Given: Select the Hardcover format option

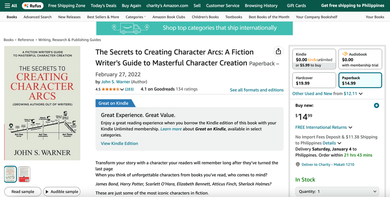Looking at the screenshot, I should pyautogui.click(x=314, y=80).
